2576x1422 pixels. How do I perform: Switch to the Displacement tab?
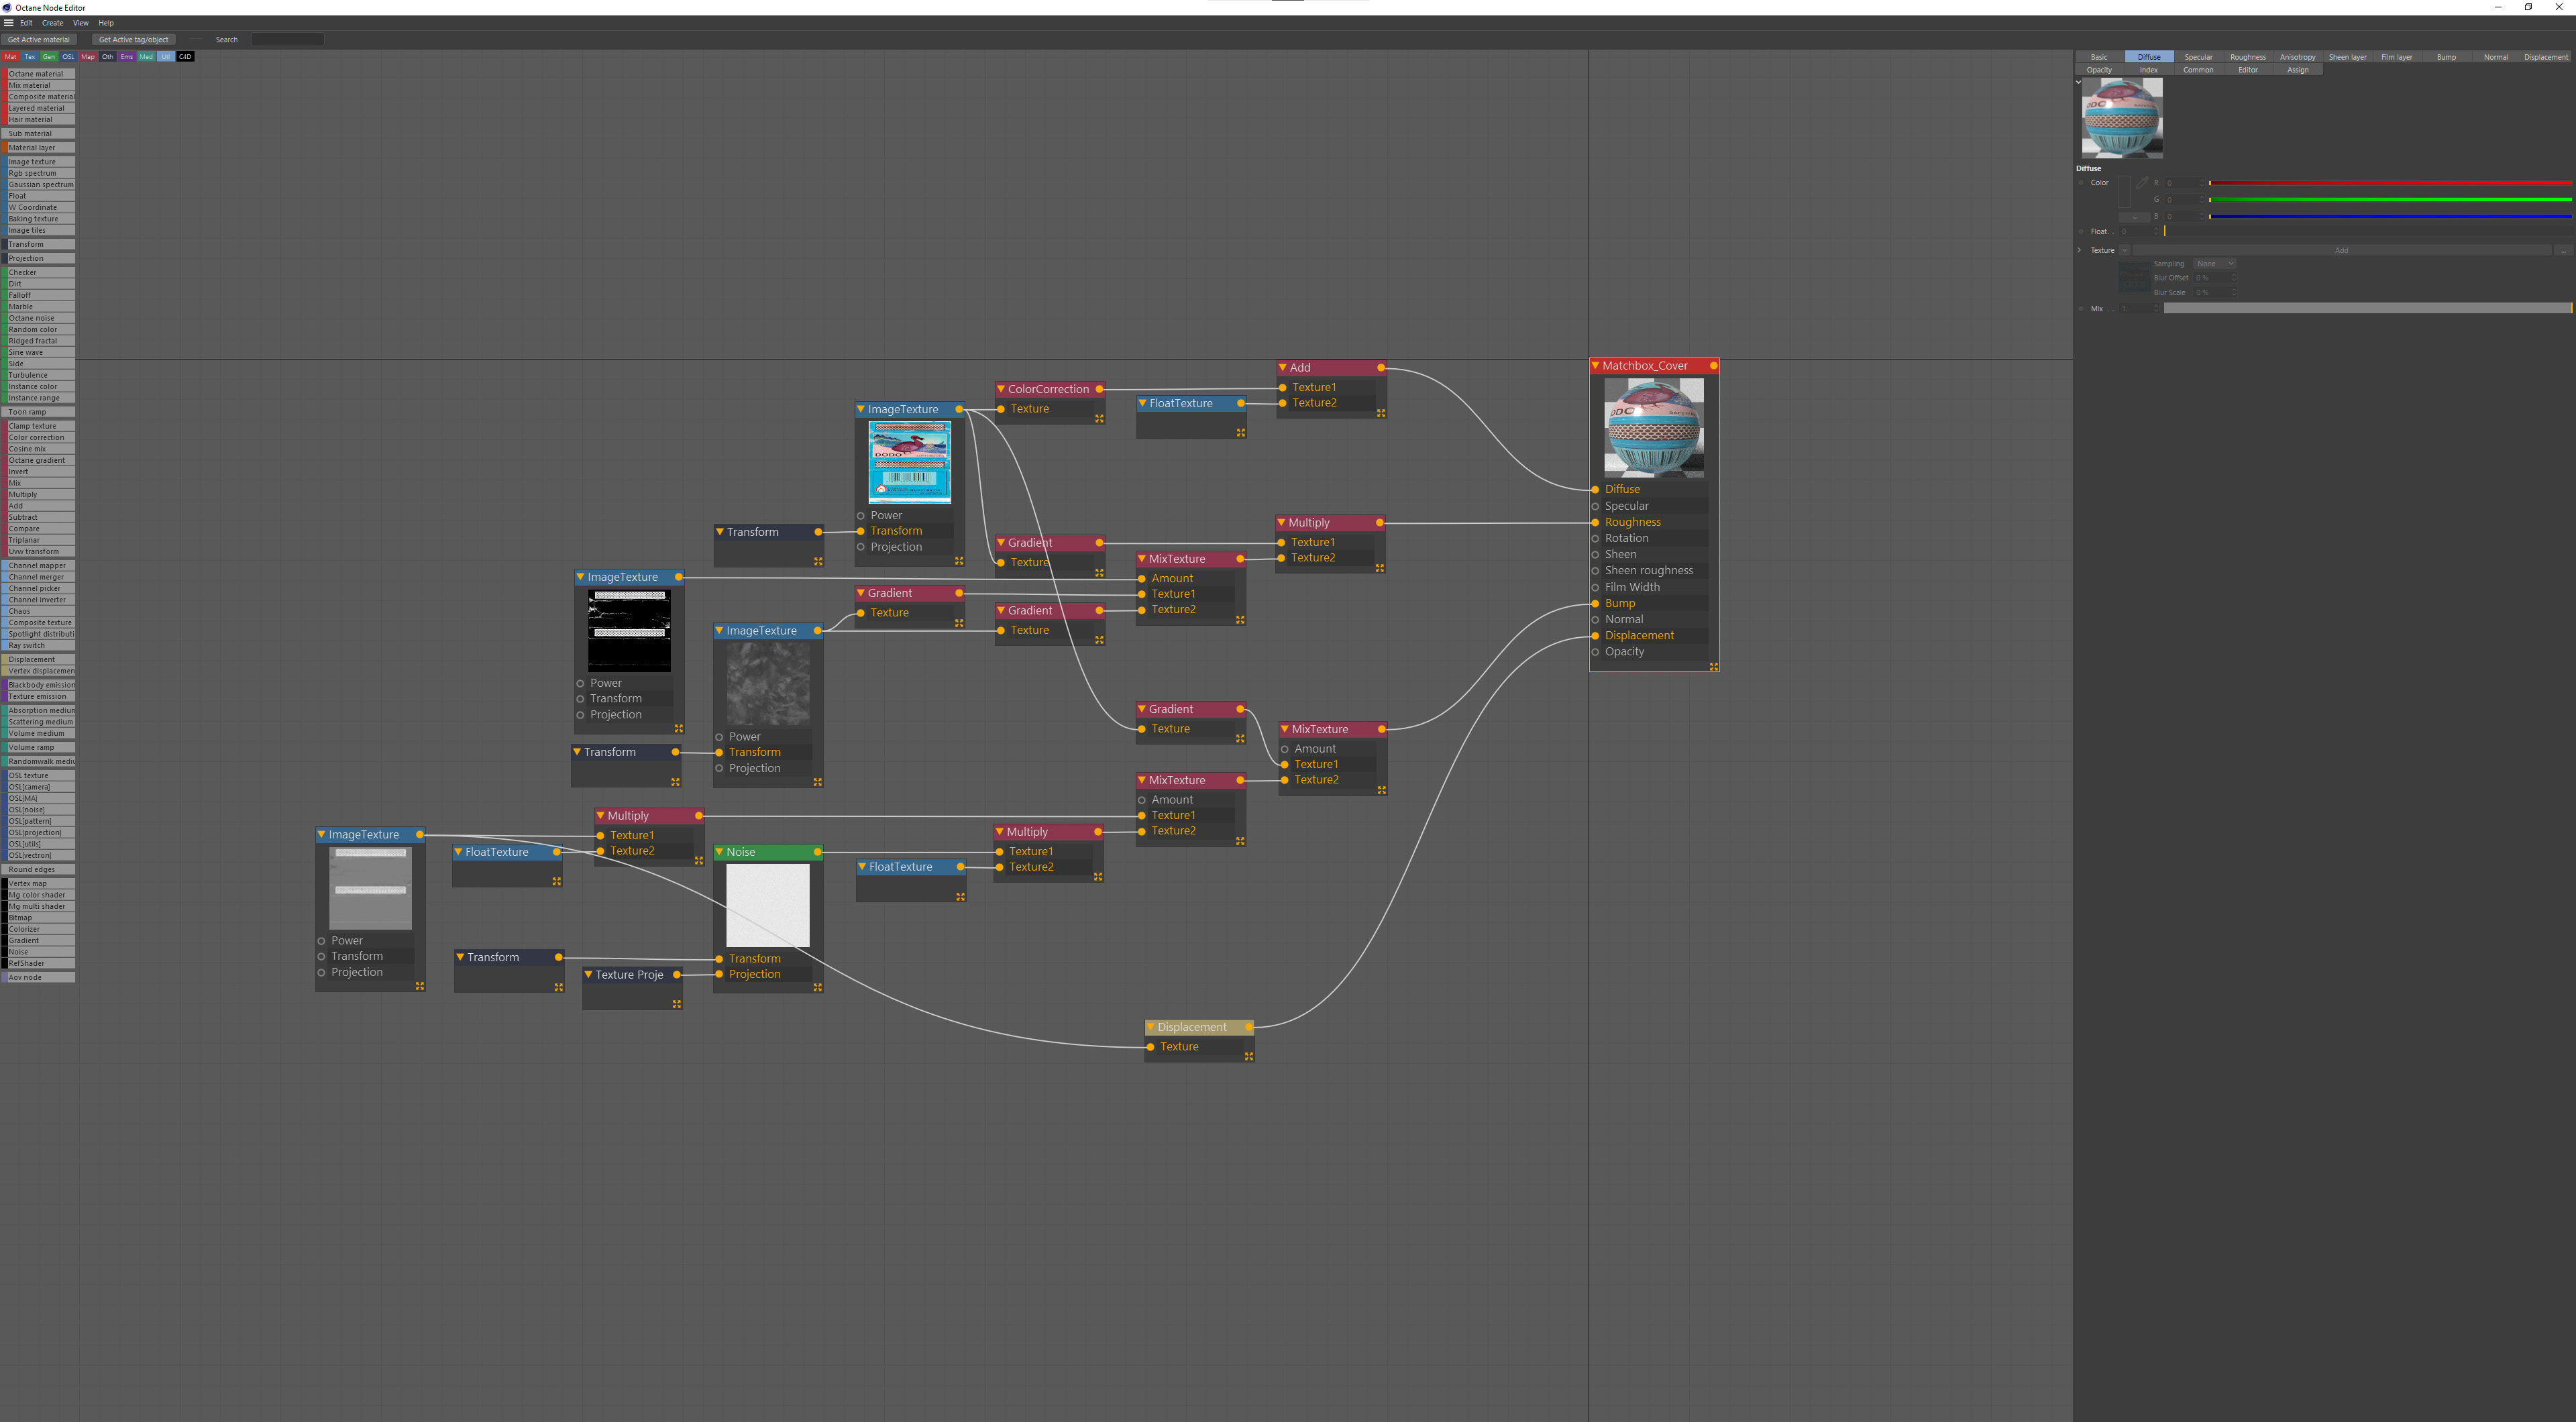click(x=2545, y=57)
